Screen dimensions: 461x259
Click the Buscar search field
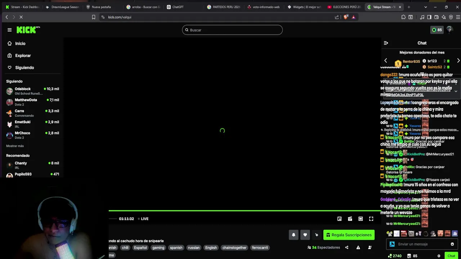232,30
